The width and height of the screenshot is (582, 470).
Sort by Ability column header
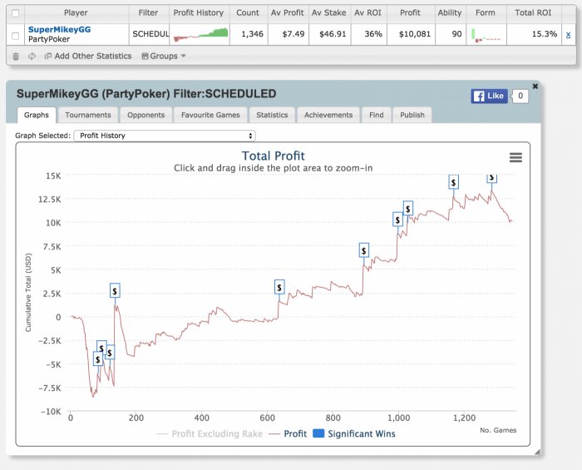click(450, 12)
